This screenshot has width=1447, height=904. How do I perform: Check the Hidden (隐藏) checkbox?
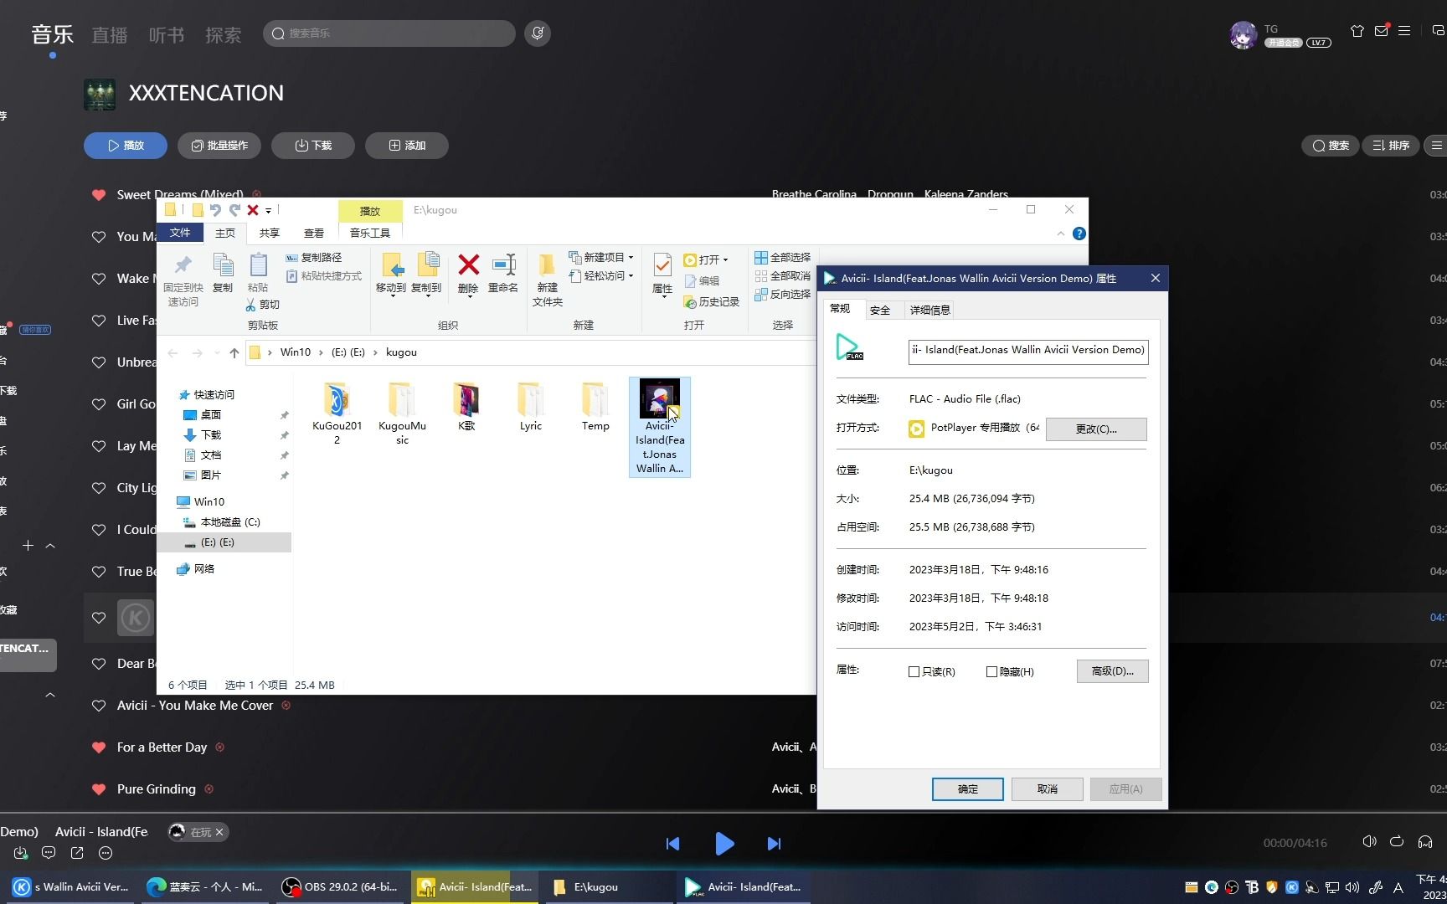[991, 672]
